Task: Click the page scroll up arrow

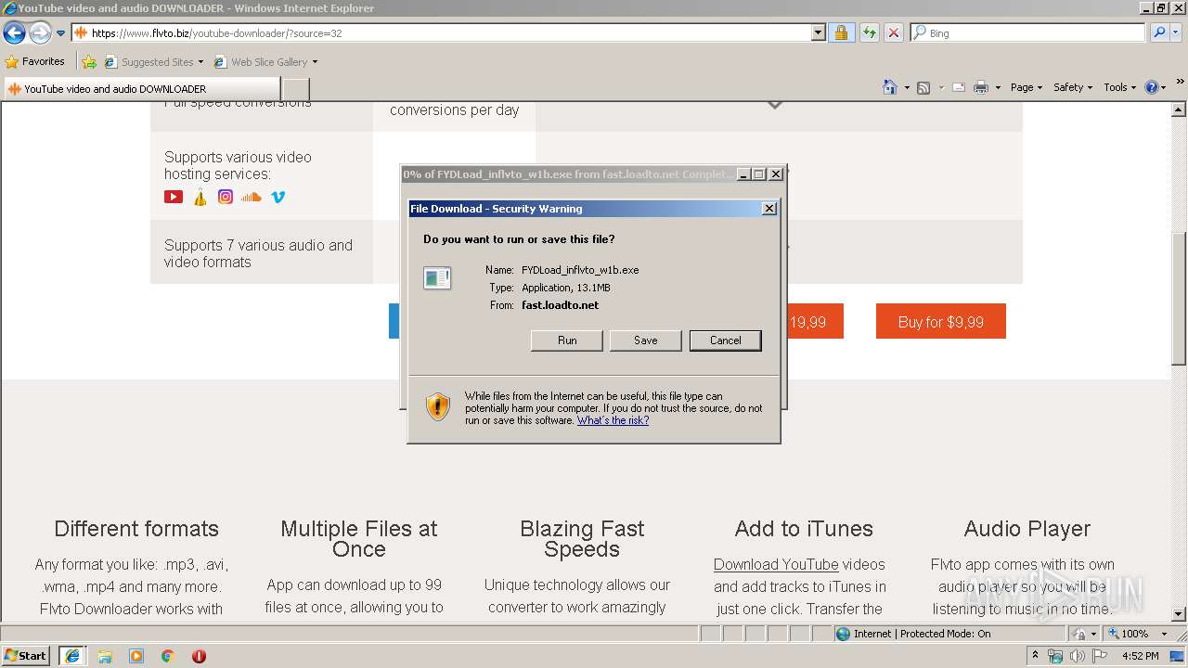Action: (x=1179, y=110)
